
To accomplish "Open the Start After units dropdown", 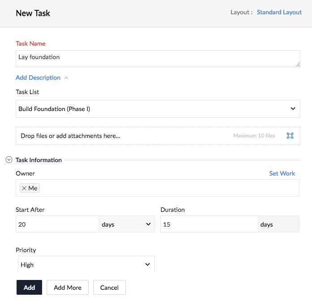I will click(127, 224).
